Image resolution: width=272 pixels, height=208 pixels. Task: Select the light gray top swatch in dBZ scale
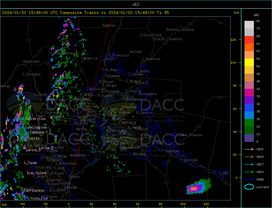[249, 25]
